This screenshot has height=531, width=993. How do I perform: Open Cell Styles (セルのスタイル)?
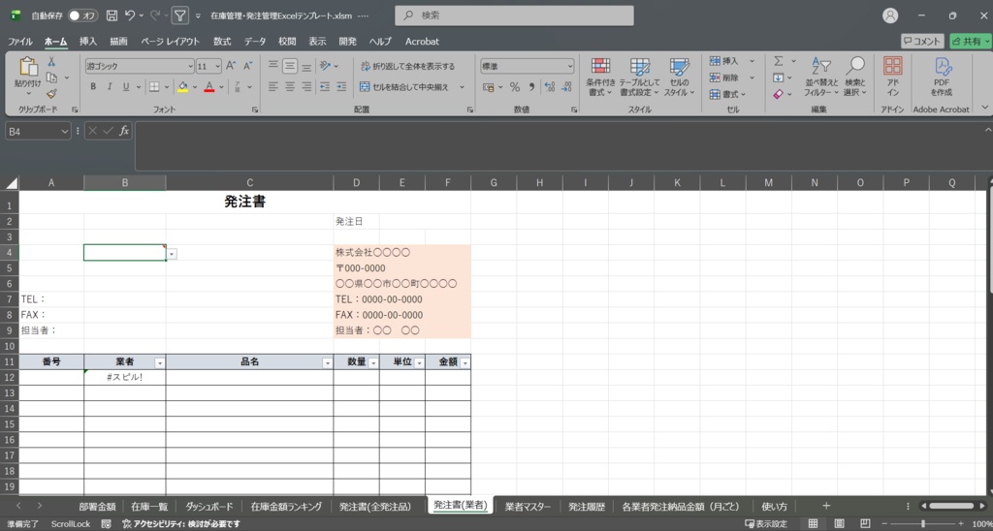tap(680, 78)
